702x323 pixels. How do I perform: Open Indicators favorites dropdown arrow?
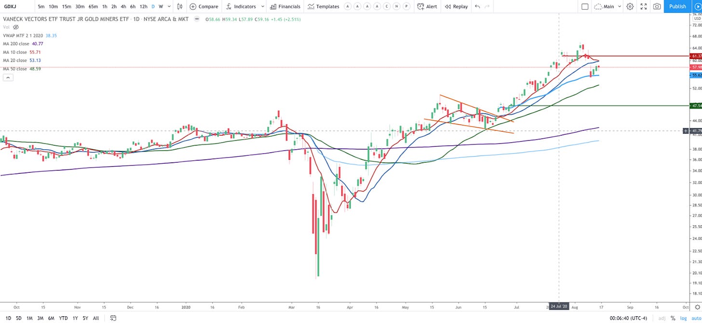pos(262,6)
